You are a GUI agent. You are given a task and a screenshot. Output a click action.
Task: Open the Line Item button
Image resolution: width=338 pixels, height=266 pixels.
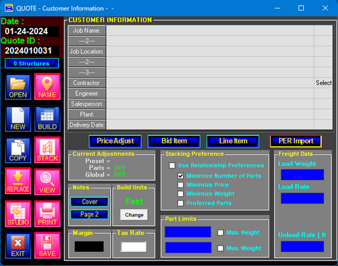point(233,141)
